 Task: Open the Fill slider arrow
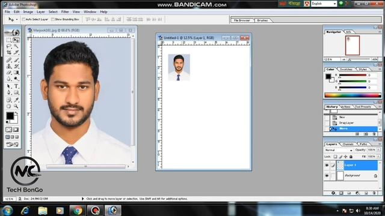pyautogui.click(x=378, y=156)
